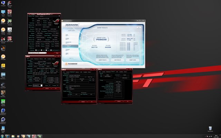
Task: Open the folder icon on the taskbar
Action: (x=13, y=136)
